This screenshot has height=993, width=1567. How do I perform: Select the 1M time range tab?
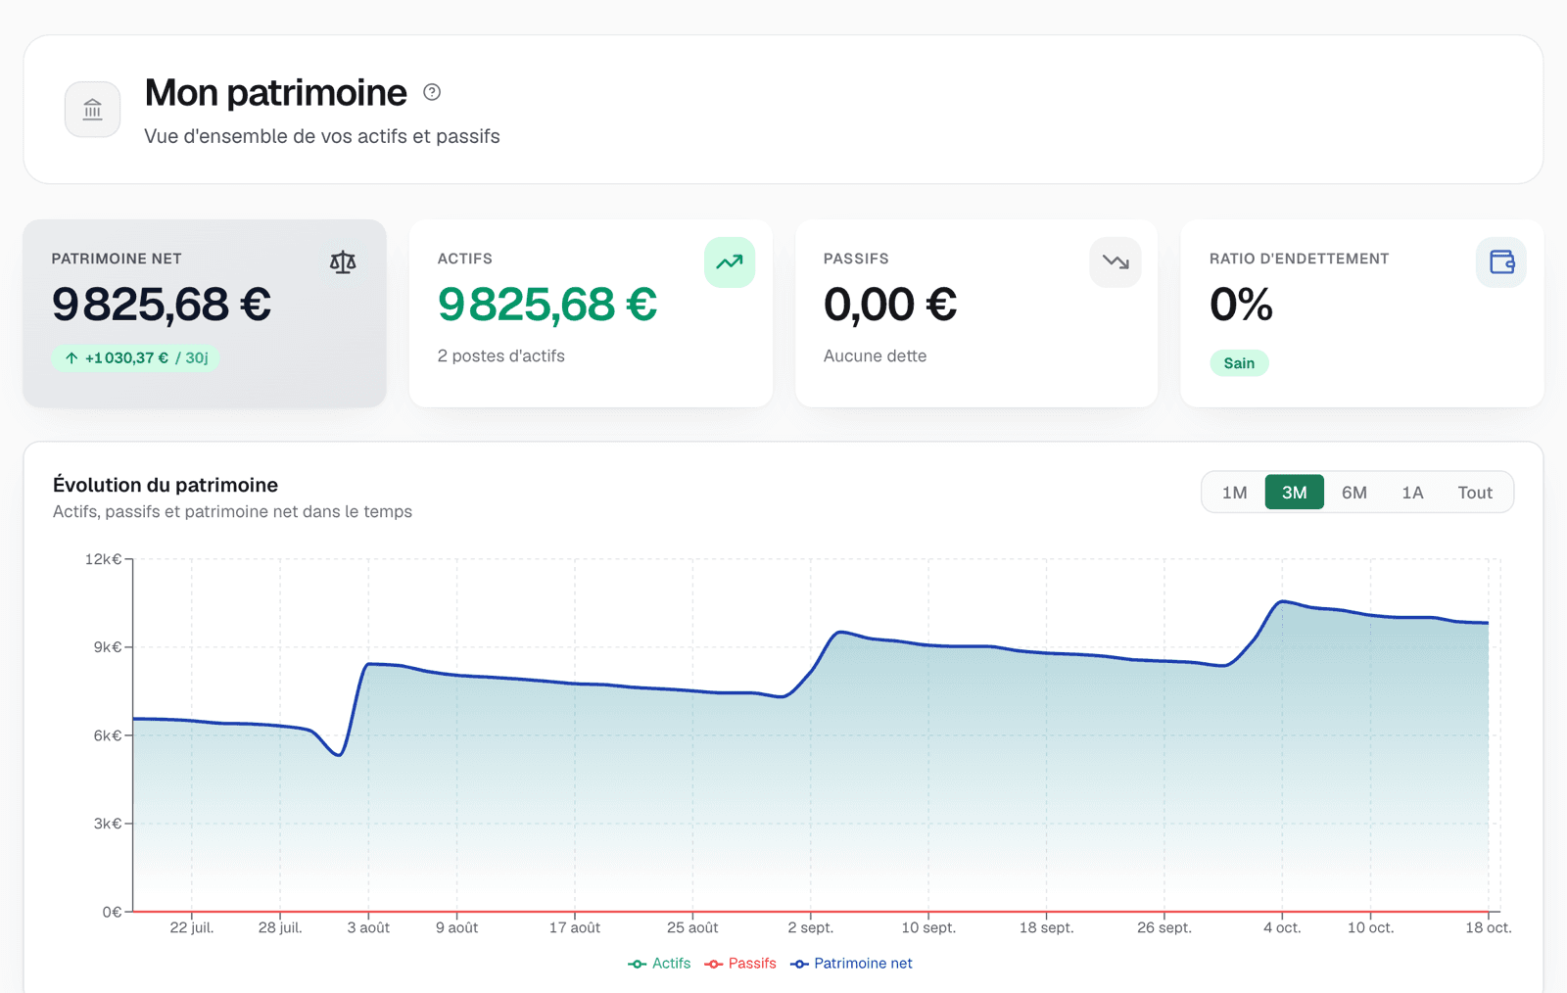pos(1234,493)
